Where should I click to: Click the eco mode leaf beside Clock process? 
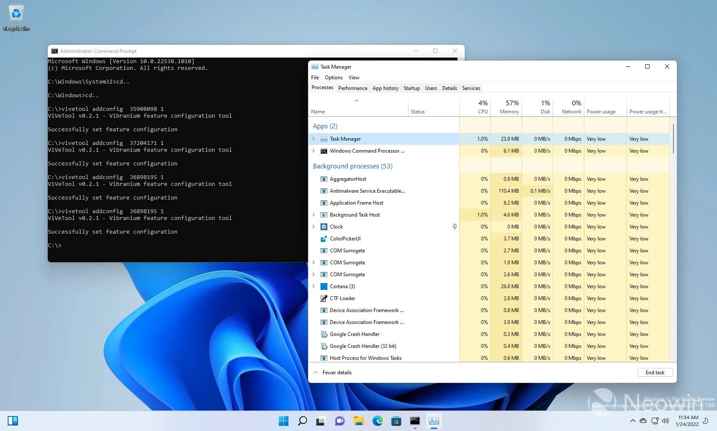point(455,227)
